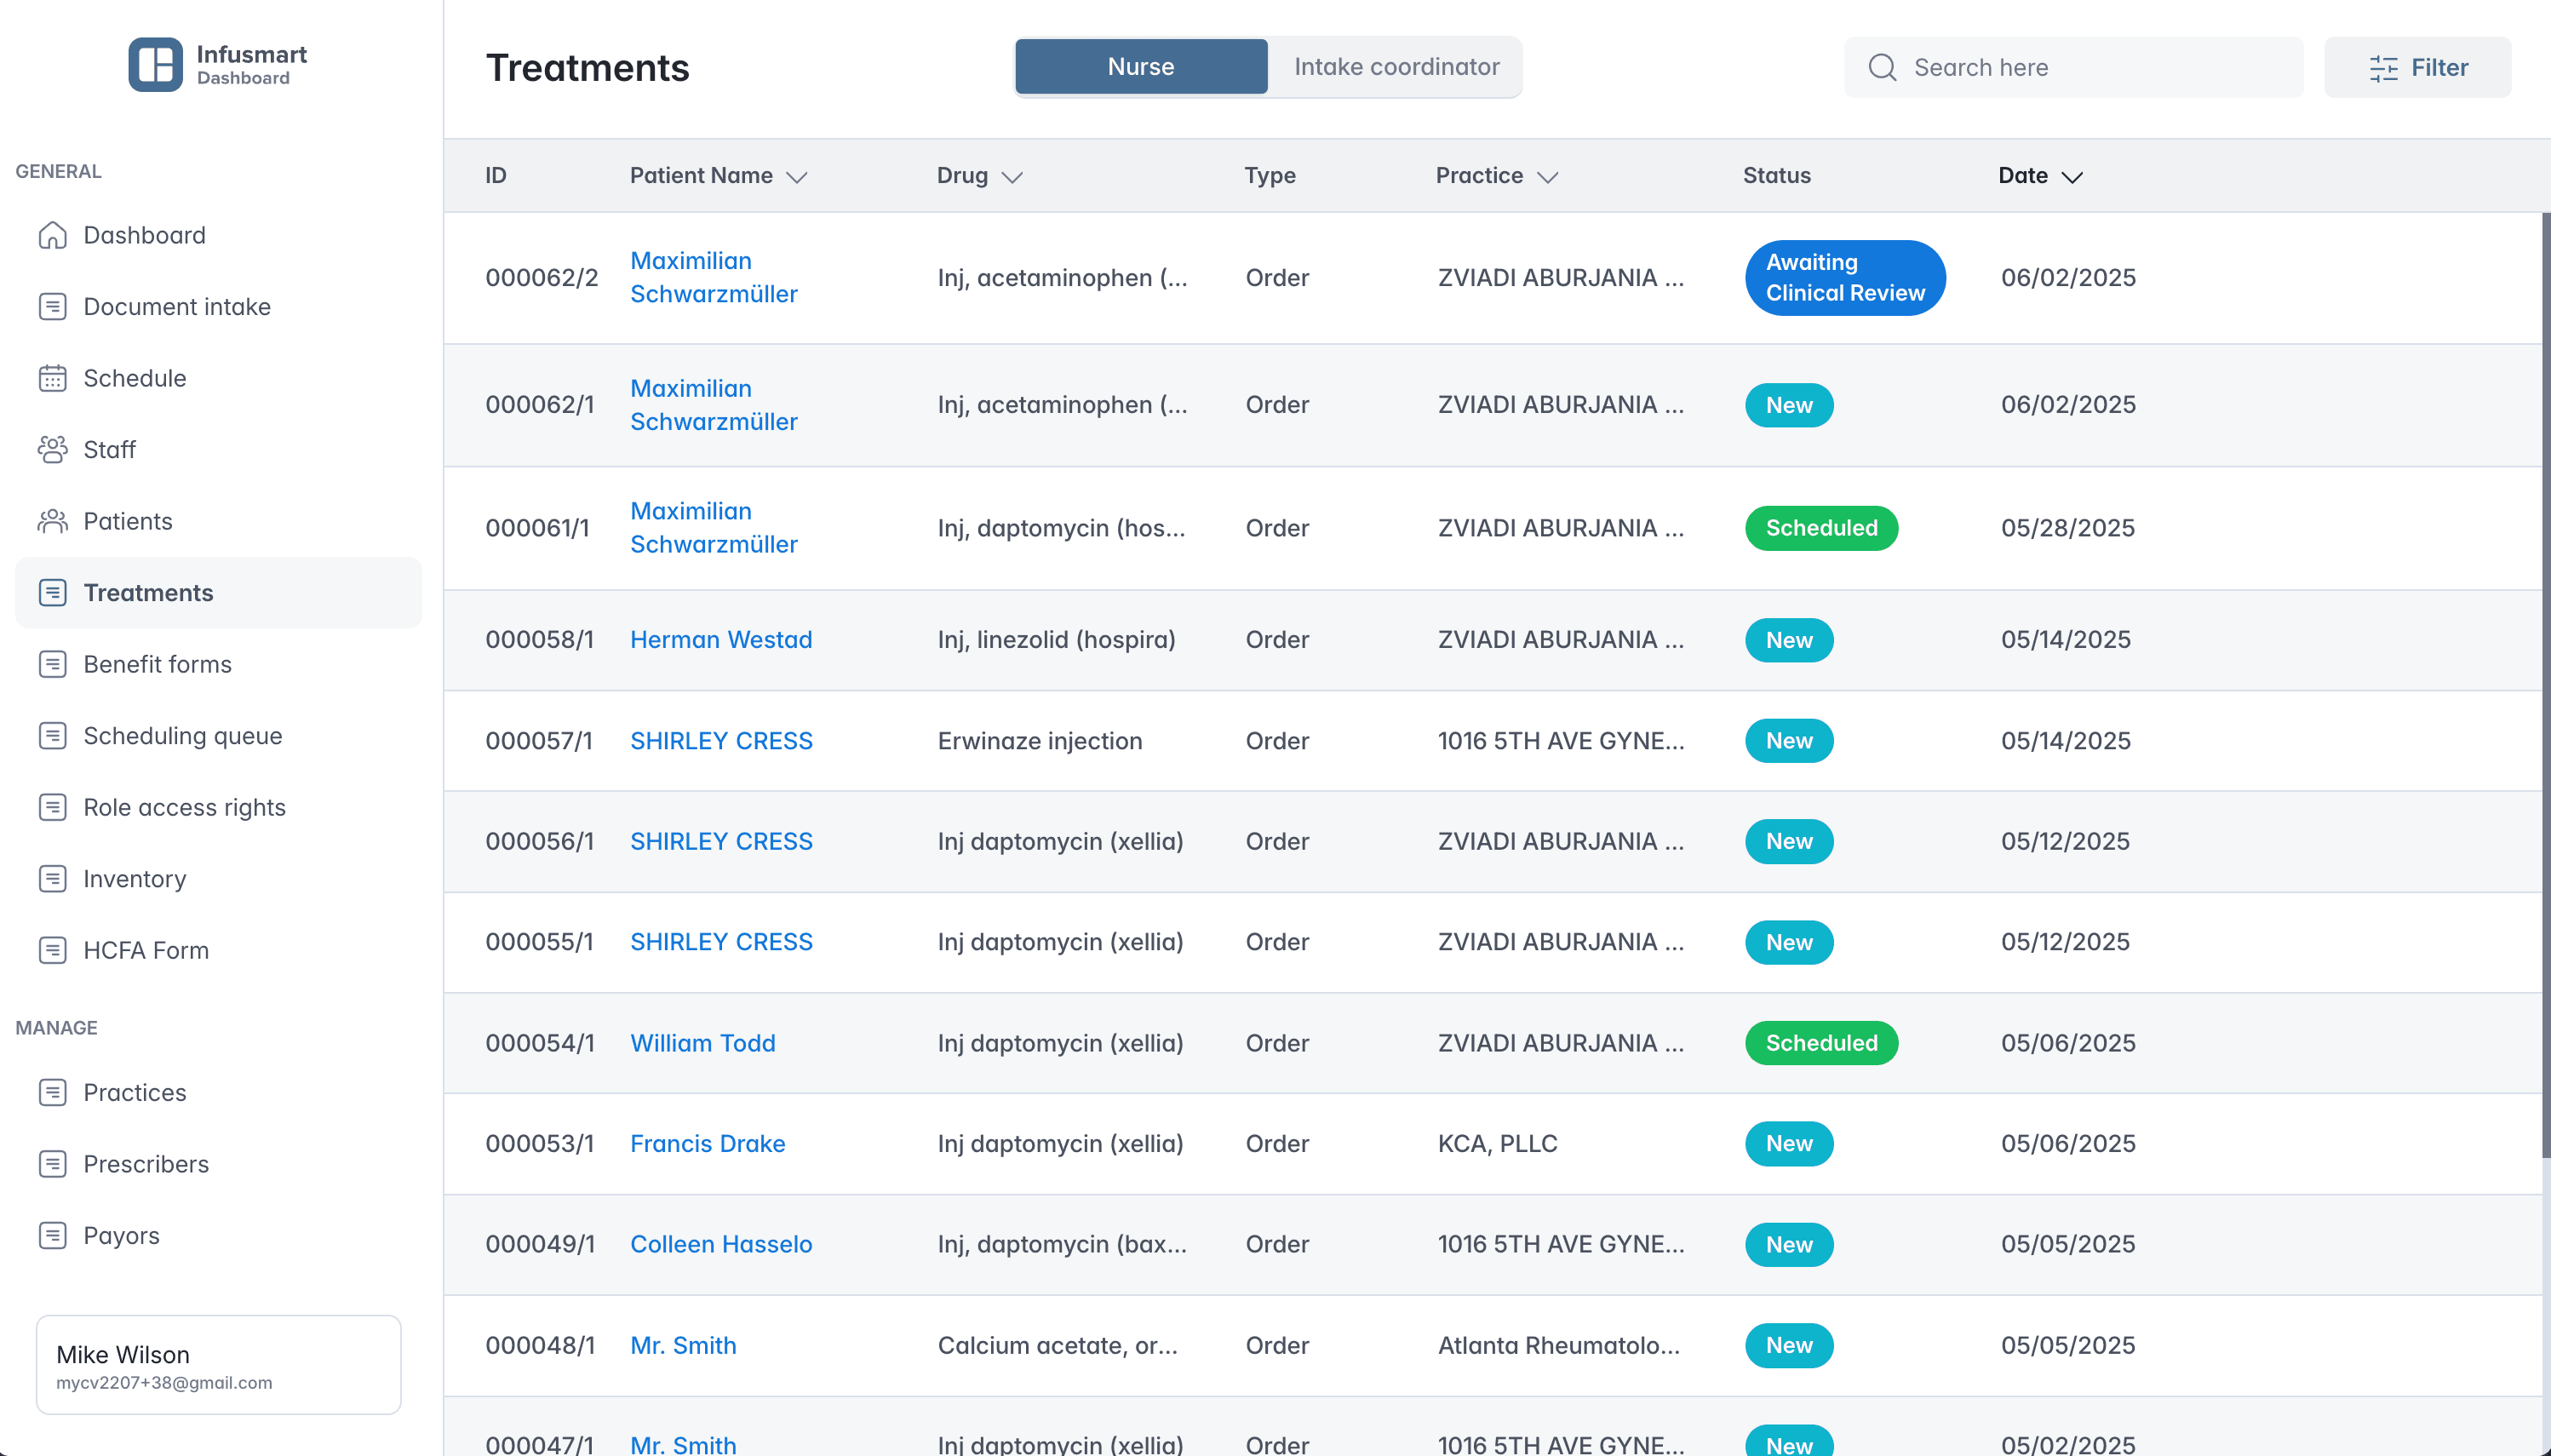
Task: Go to Benefit forms page
Action: [x=157, y=664]
